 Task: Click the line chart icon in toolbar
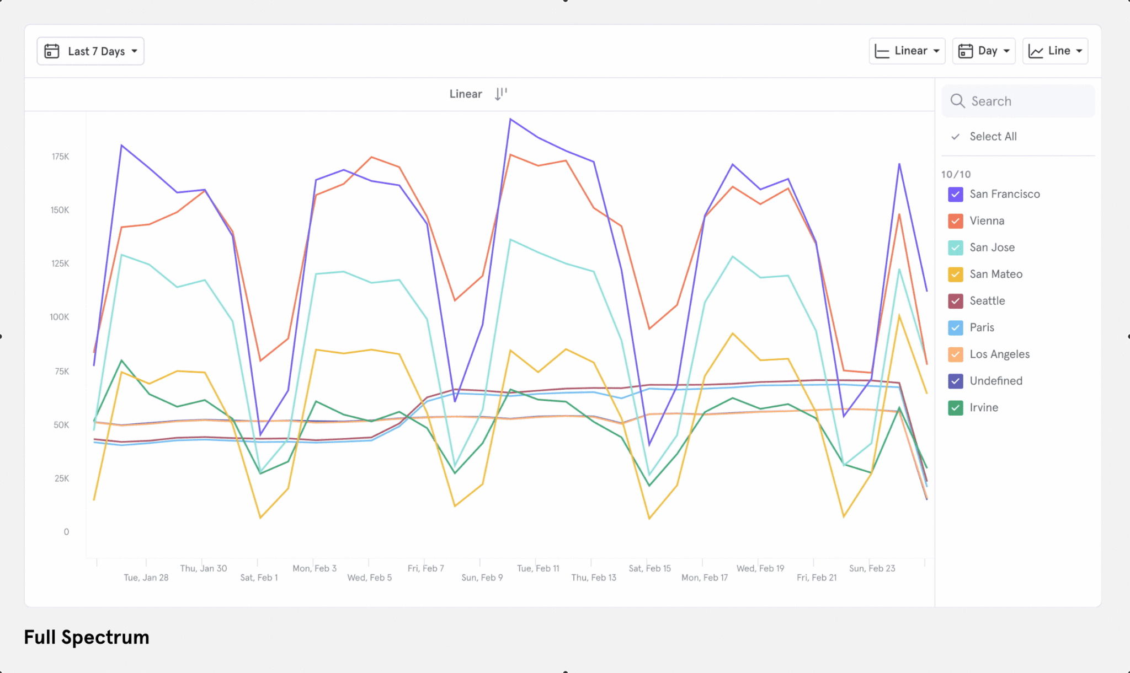pos(1036,51)
